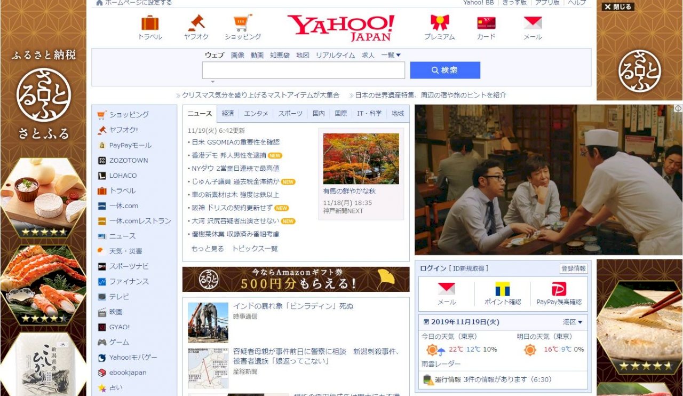Switch to the 経済 news tab
This screenshot has height=396, width=683.
[x=228, y=114]
